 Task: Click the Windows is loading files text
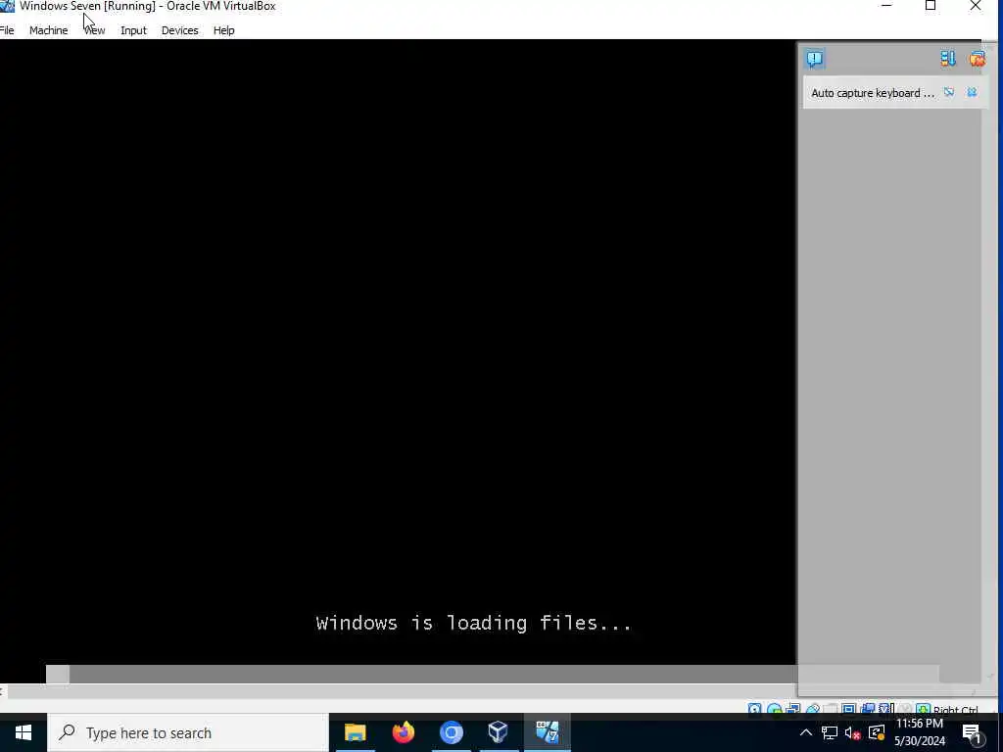click(x=473, y=623)
